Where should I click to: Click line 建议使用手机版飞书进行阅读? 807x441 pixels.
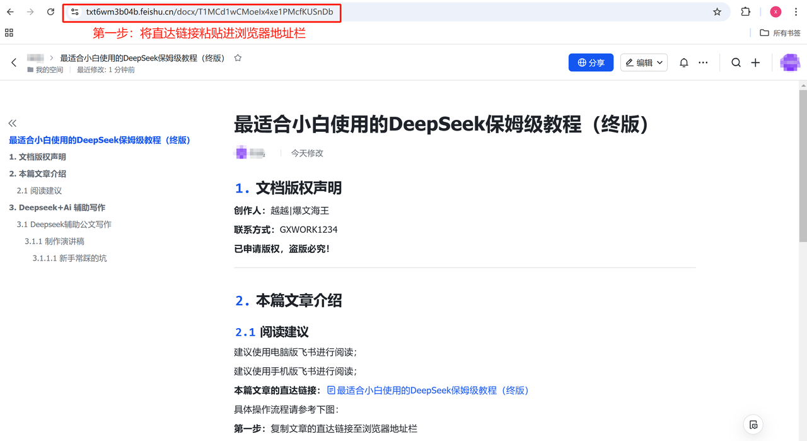(x=296, y=371)
